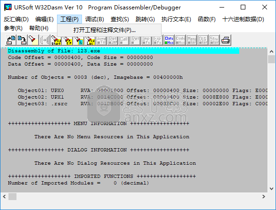Go to Code Location icon
The height and width of the screenshot is (210, 276).
pos(90,40)
